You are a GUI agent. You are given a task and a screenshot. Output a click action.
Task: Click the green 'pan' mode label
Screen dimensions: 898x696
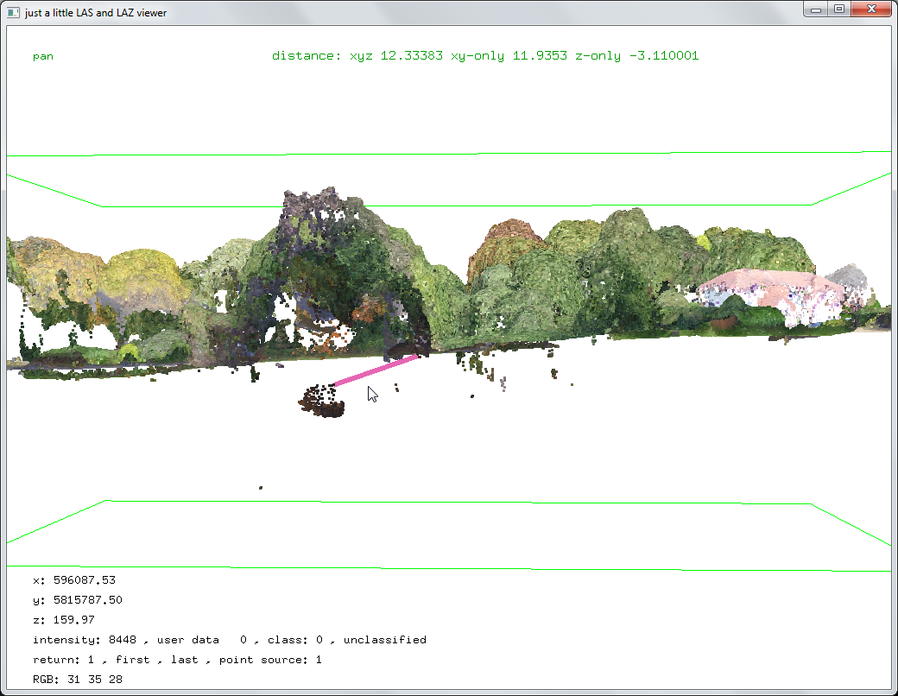pos(43,56)
